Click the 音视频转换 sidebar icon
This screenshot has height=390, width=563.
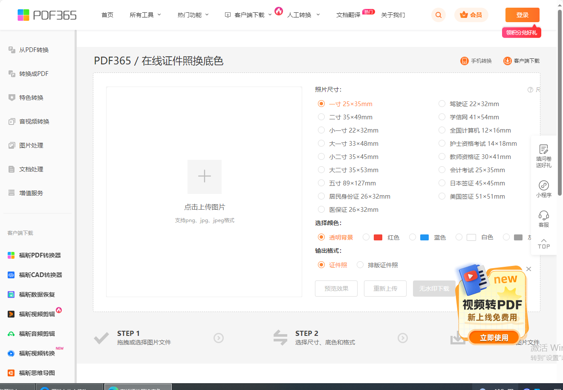(12, 121)
